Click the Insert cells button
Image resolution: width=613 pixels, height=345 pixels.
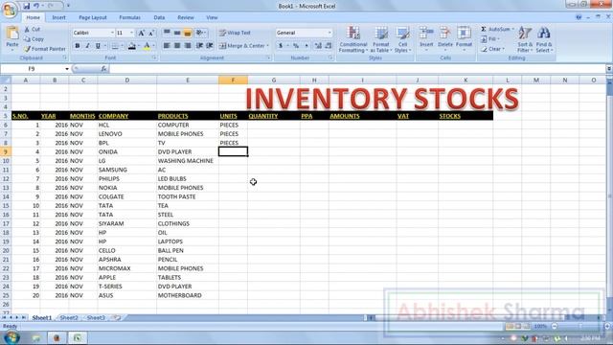pyautogui.click(x=426, y=38)
